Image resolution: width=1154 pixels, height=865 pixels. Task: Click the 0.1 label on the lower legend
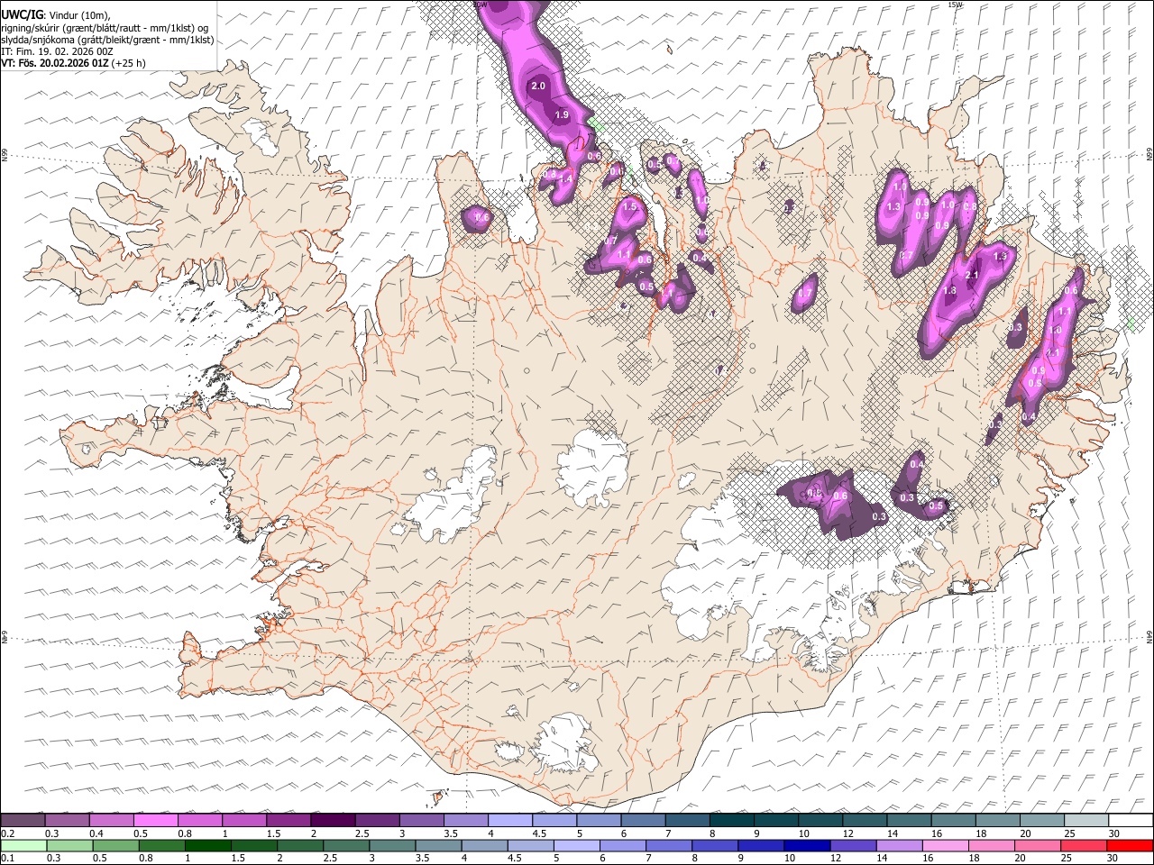7,858
